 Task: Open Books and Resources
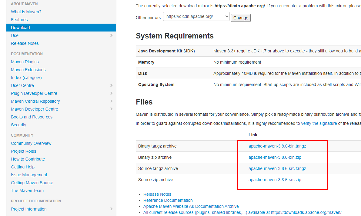click(32, 117)
